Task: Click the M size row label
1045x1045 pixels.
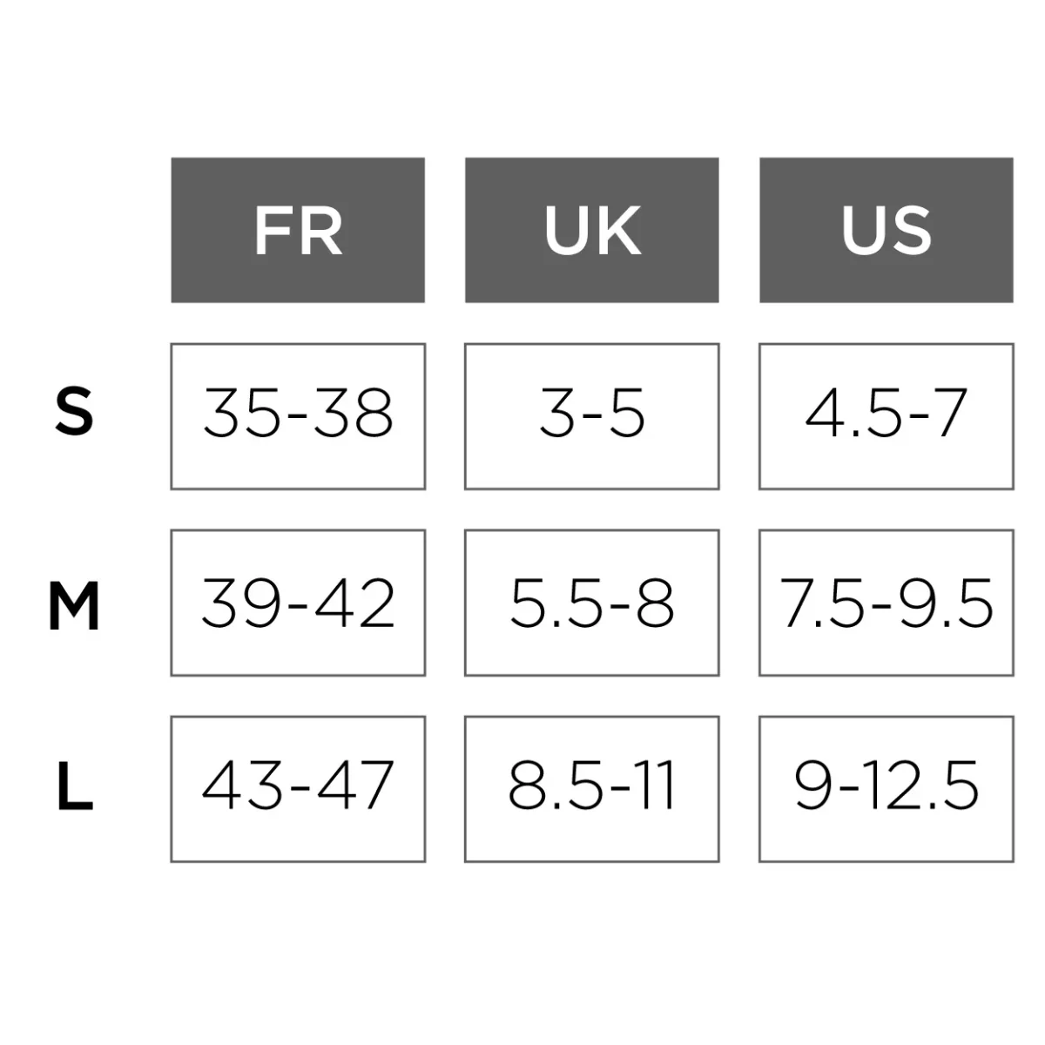Action: (73, 606)
